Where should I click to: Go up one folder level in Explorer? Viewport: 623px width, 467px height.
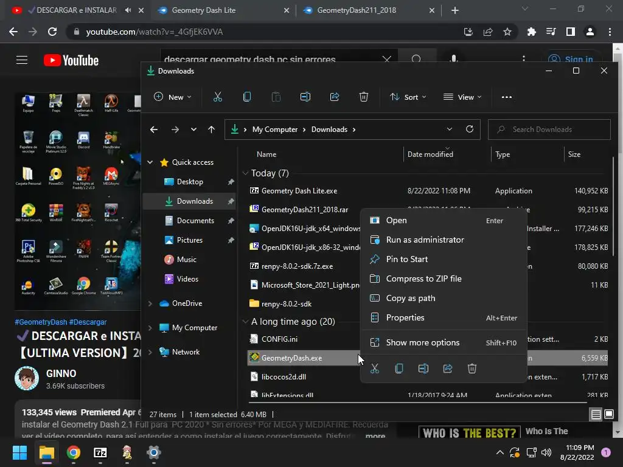211,130
